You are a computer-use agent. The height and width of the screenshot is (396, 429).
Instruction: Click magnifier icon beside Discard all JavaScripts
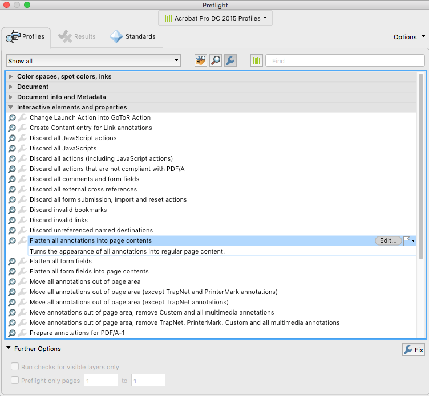12,148
